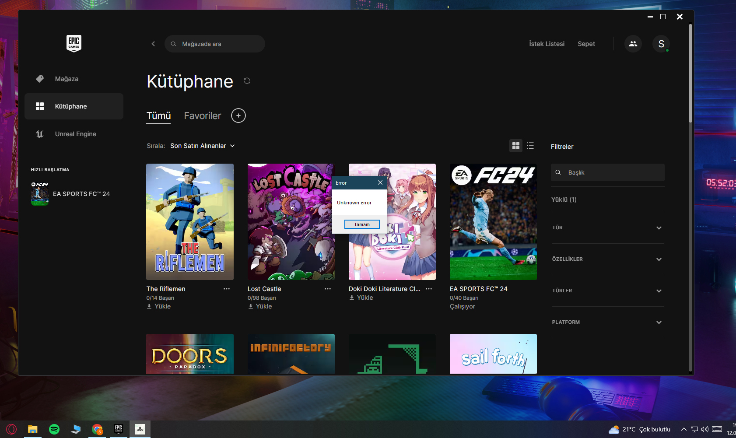Open the three-dot menu for The Riflemen

click(227, 289)
